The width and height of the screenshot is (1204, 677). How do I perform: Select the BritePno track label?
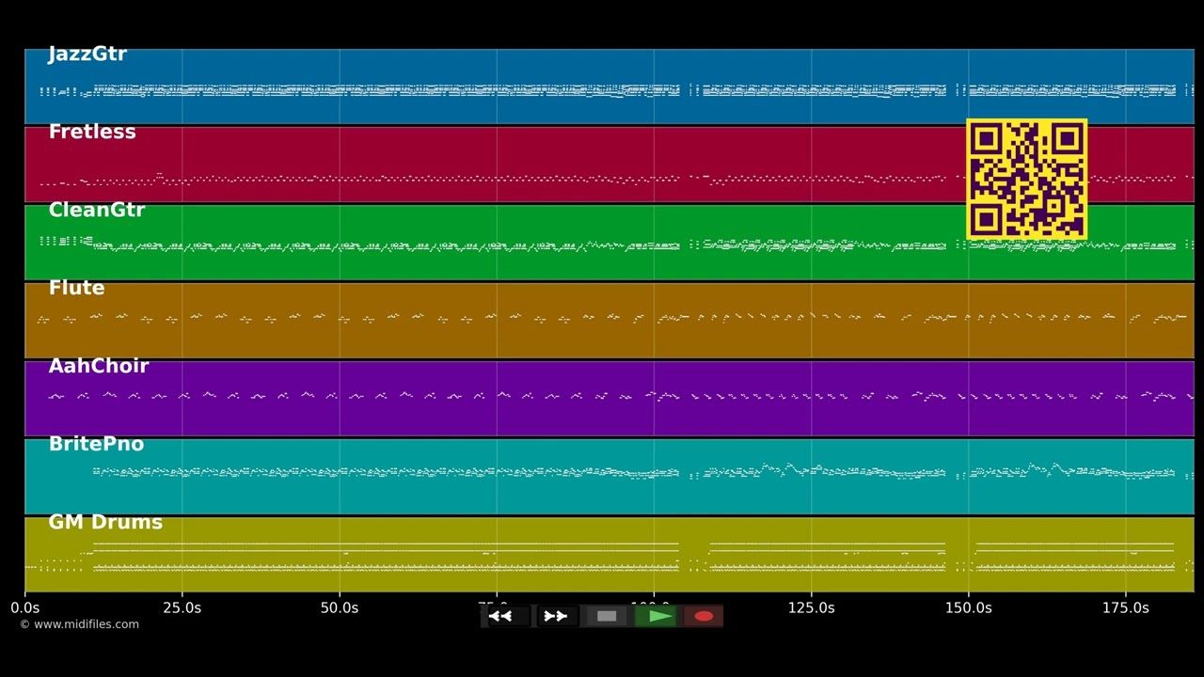click(96, 445)
